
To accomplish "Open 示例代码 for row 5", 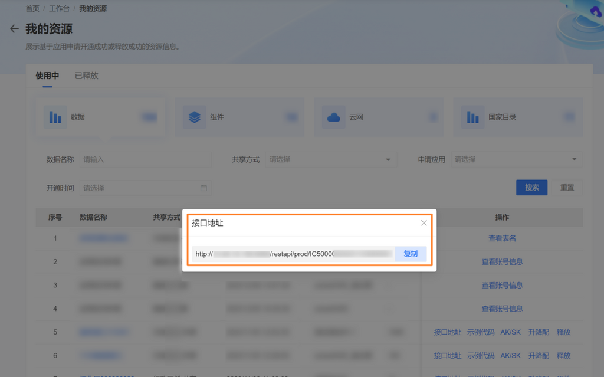I will 481,332.
